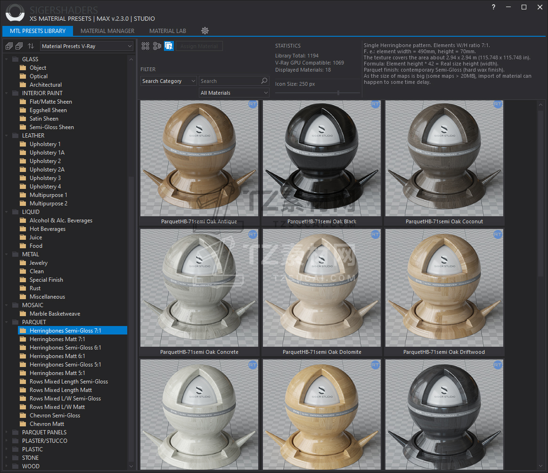Select the Multipurpose 2 folder

48,204
